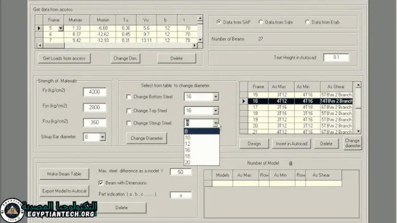Edit the Fcu (kg/cm2) field
397x223 pixels.
(x=94, y=122)
